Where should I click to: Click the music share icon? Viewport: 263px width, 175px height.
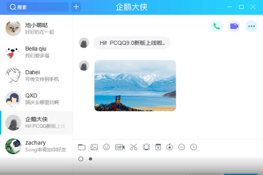(170, 147)
